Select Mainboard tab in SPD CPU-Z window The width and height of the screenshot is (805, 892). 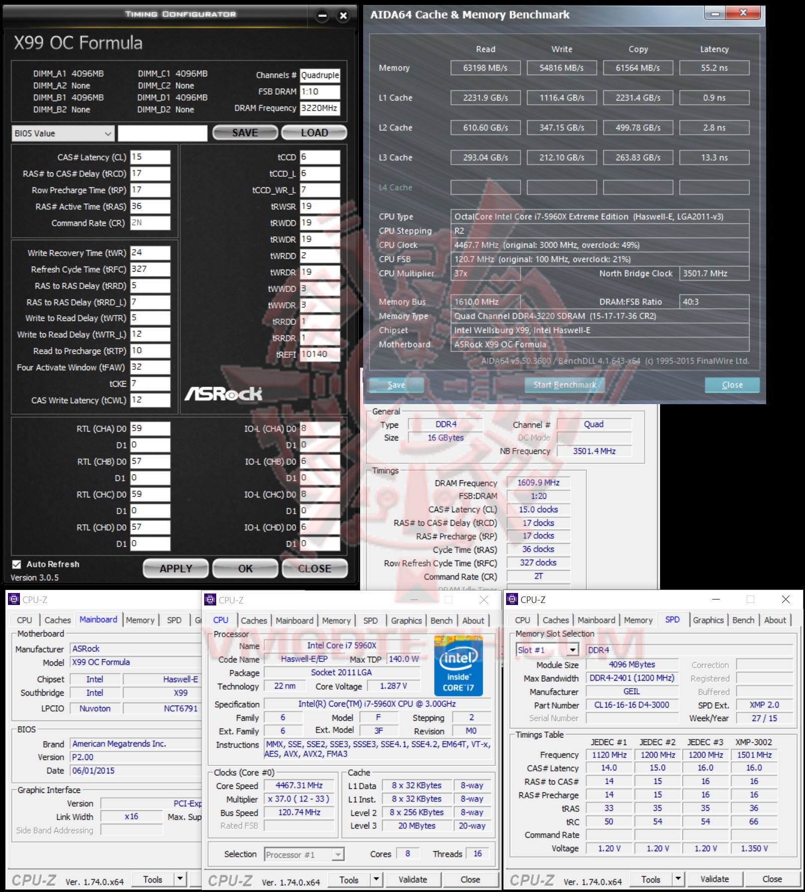[x=596, y=620]
